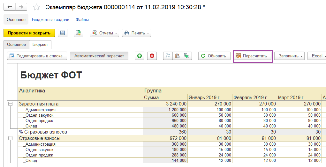Click the Февраль 2019 г. column header
326x167 pixels.
(x=255, y=98)
